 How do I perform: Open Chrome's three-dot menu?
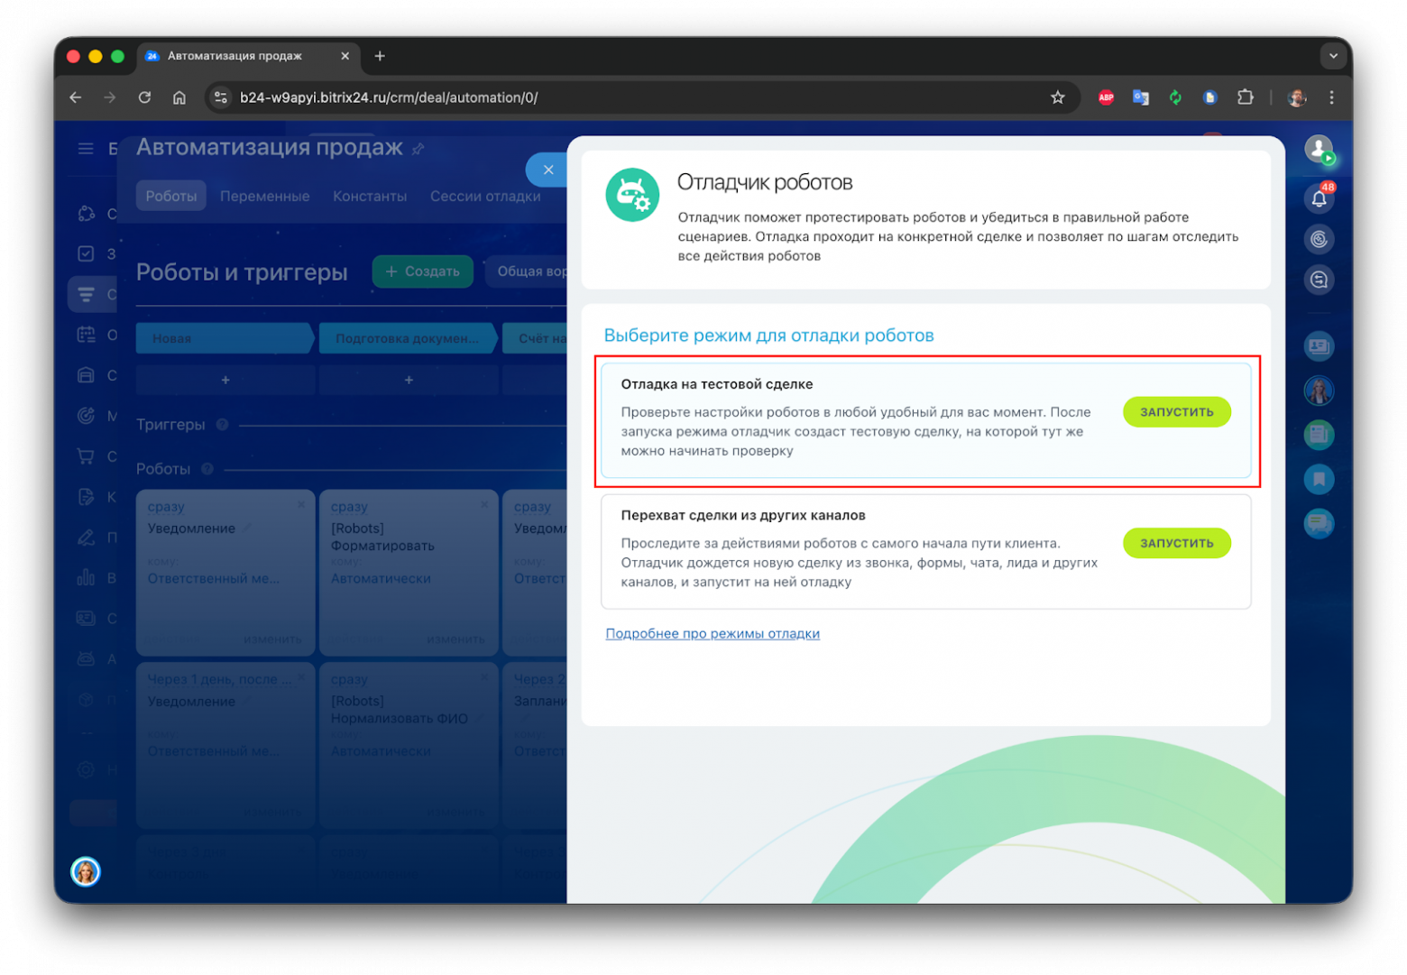1331,97
